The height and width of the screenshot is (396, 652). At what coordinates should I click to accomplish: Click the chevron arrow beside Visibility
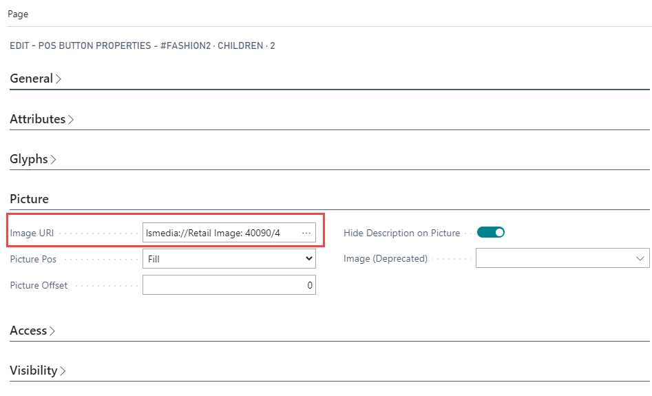63,371
